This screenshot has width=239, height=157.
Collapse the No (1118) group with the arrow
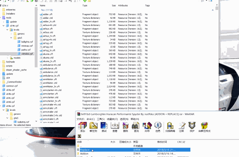pyautogui.click(x=213, y=10)
